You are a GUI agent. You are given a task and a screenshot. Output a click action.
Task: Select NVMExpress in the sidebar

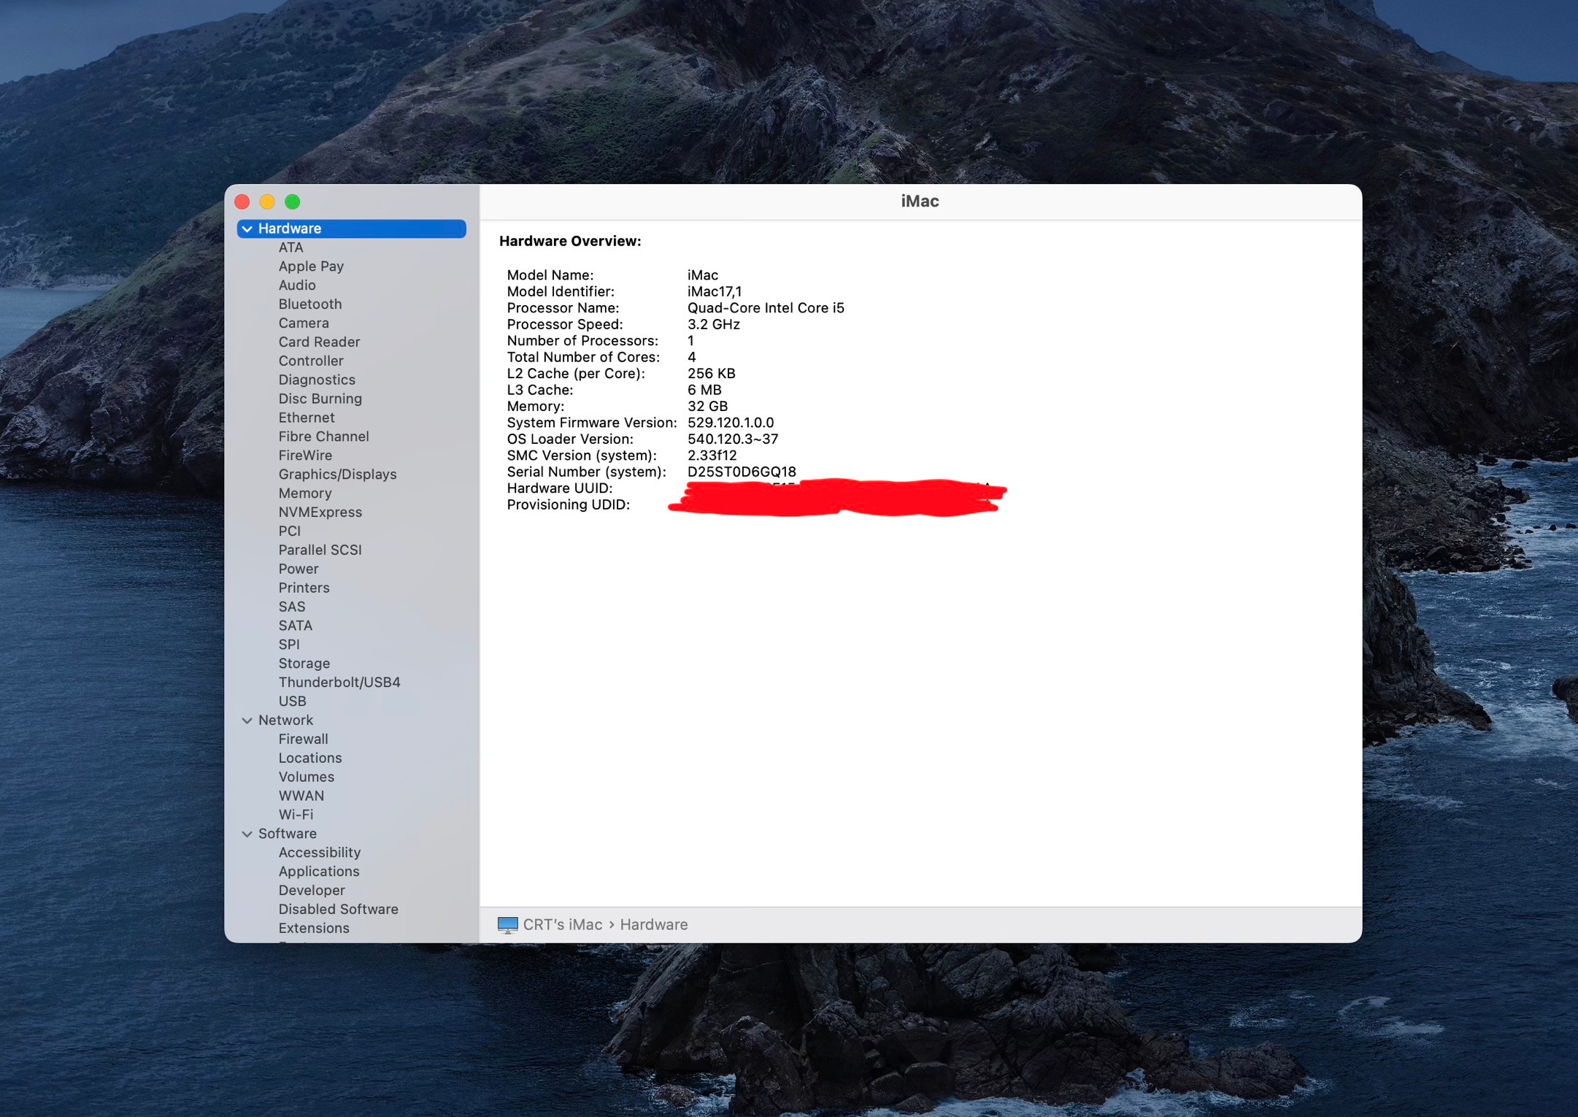320,513
